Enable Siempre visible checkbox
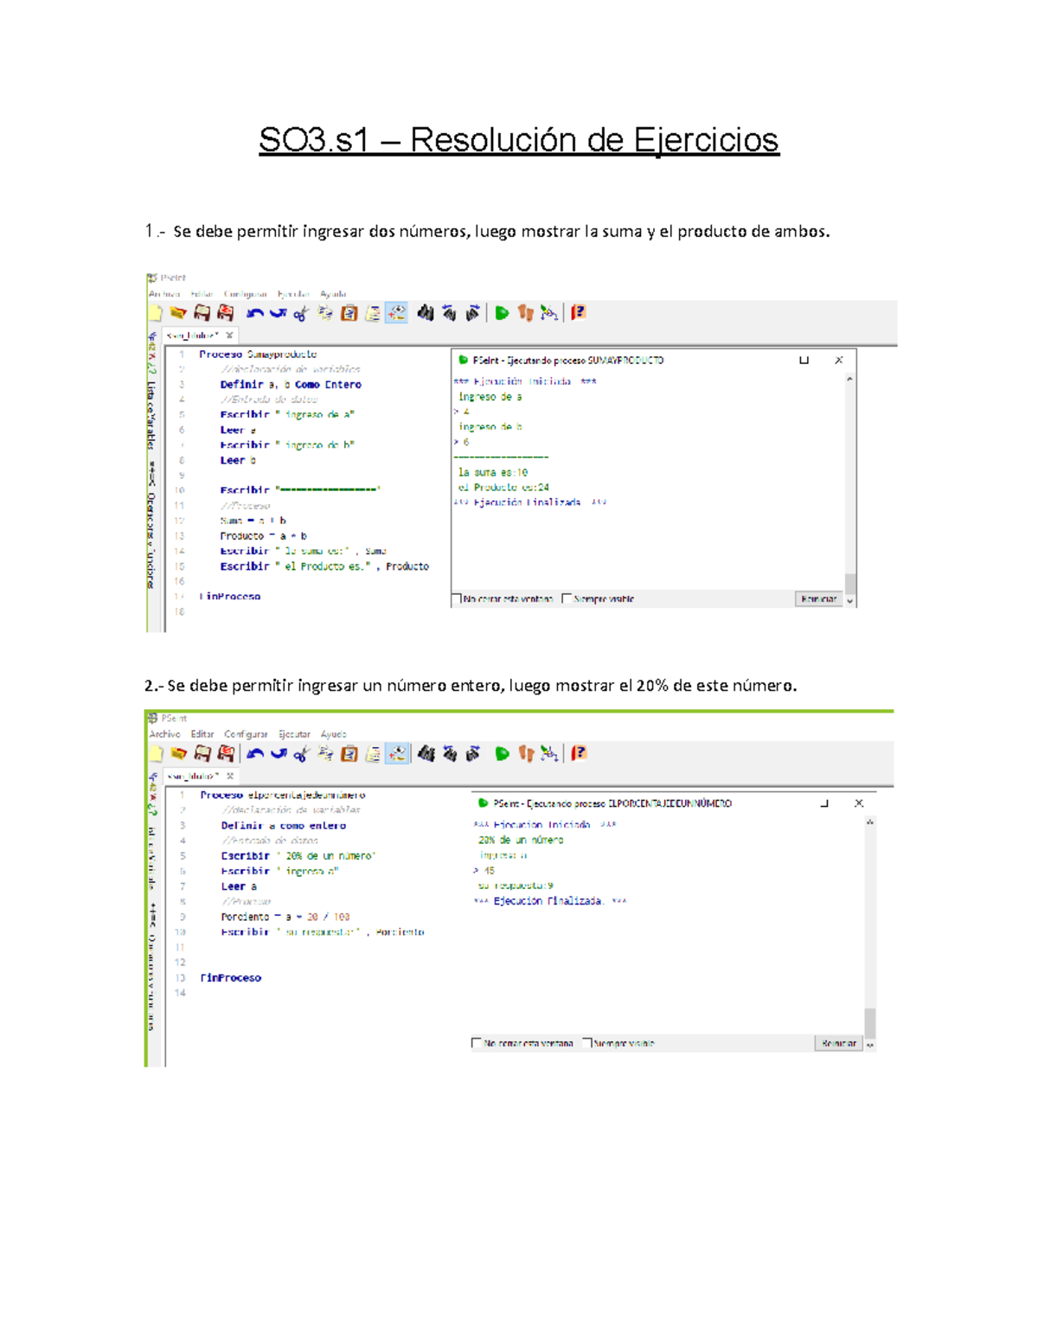The image size is (1038, 1343). point(566,598)
